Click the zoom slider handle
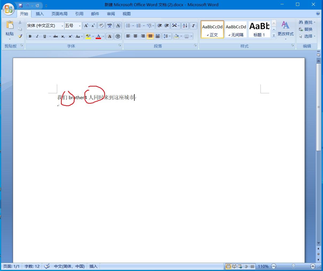 (293, 266)
